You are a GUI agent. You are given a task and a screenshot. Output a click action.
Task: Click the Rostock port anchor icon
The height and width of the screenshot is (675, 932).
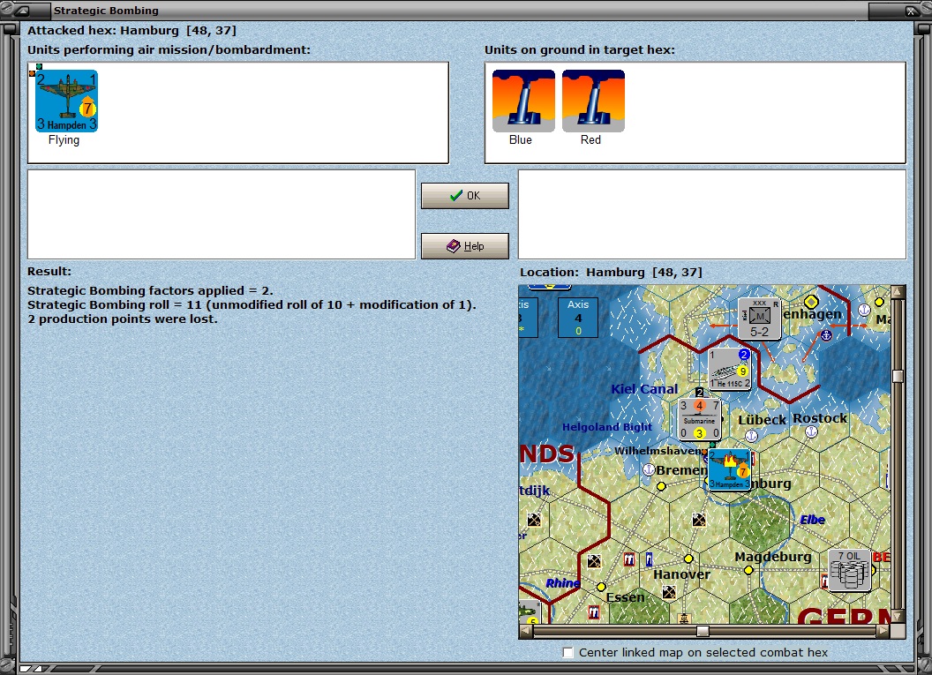(811, 432)
